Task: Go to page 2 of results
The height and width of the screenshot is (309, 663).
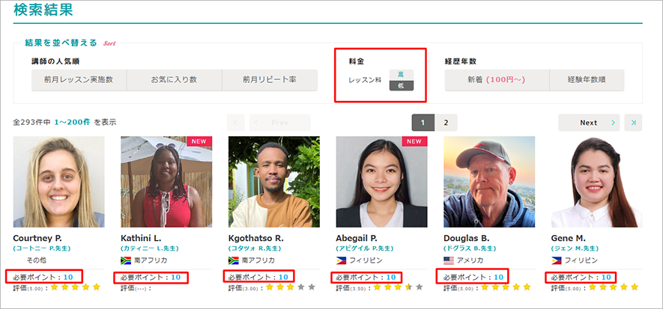Action: (x=446, y=123)
